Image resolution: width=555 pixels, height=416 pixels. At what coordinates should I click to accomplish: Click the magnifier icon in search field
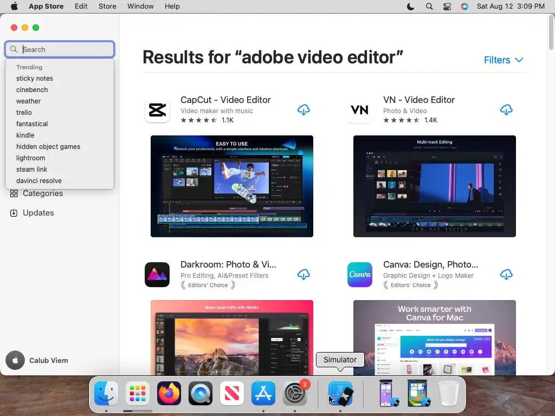coord(14,49)
